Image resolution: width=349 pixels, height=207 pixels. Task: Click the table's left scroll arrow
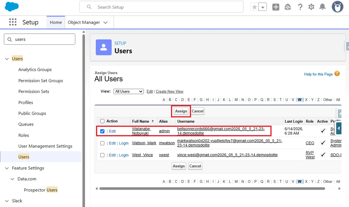coord(97,188)
